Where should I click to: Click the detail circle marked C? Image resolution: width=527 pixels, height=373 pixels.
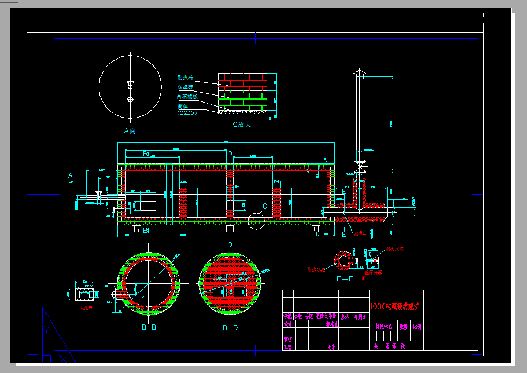pos(256,219)
